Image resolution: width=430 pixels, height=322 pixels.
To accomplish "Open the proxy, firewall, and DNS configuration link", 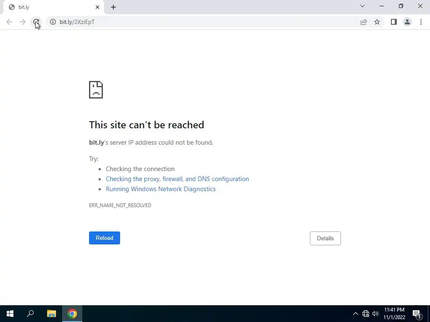I will pos(178,179).
